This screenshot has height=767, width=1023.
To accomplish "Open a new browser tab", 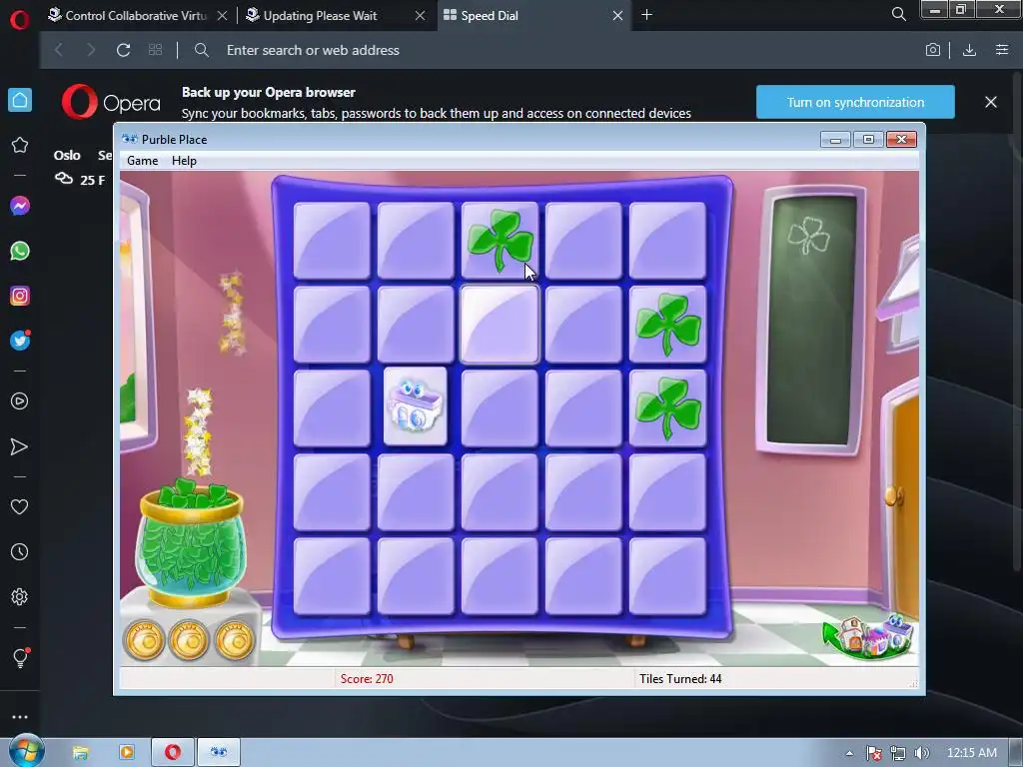I will coord(646,14).
